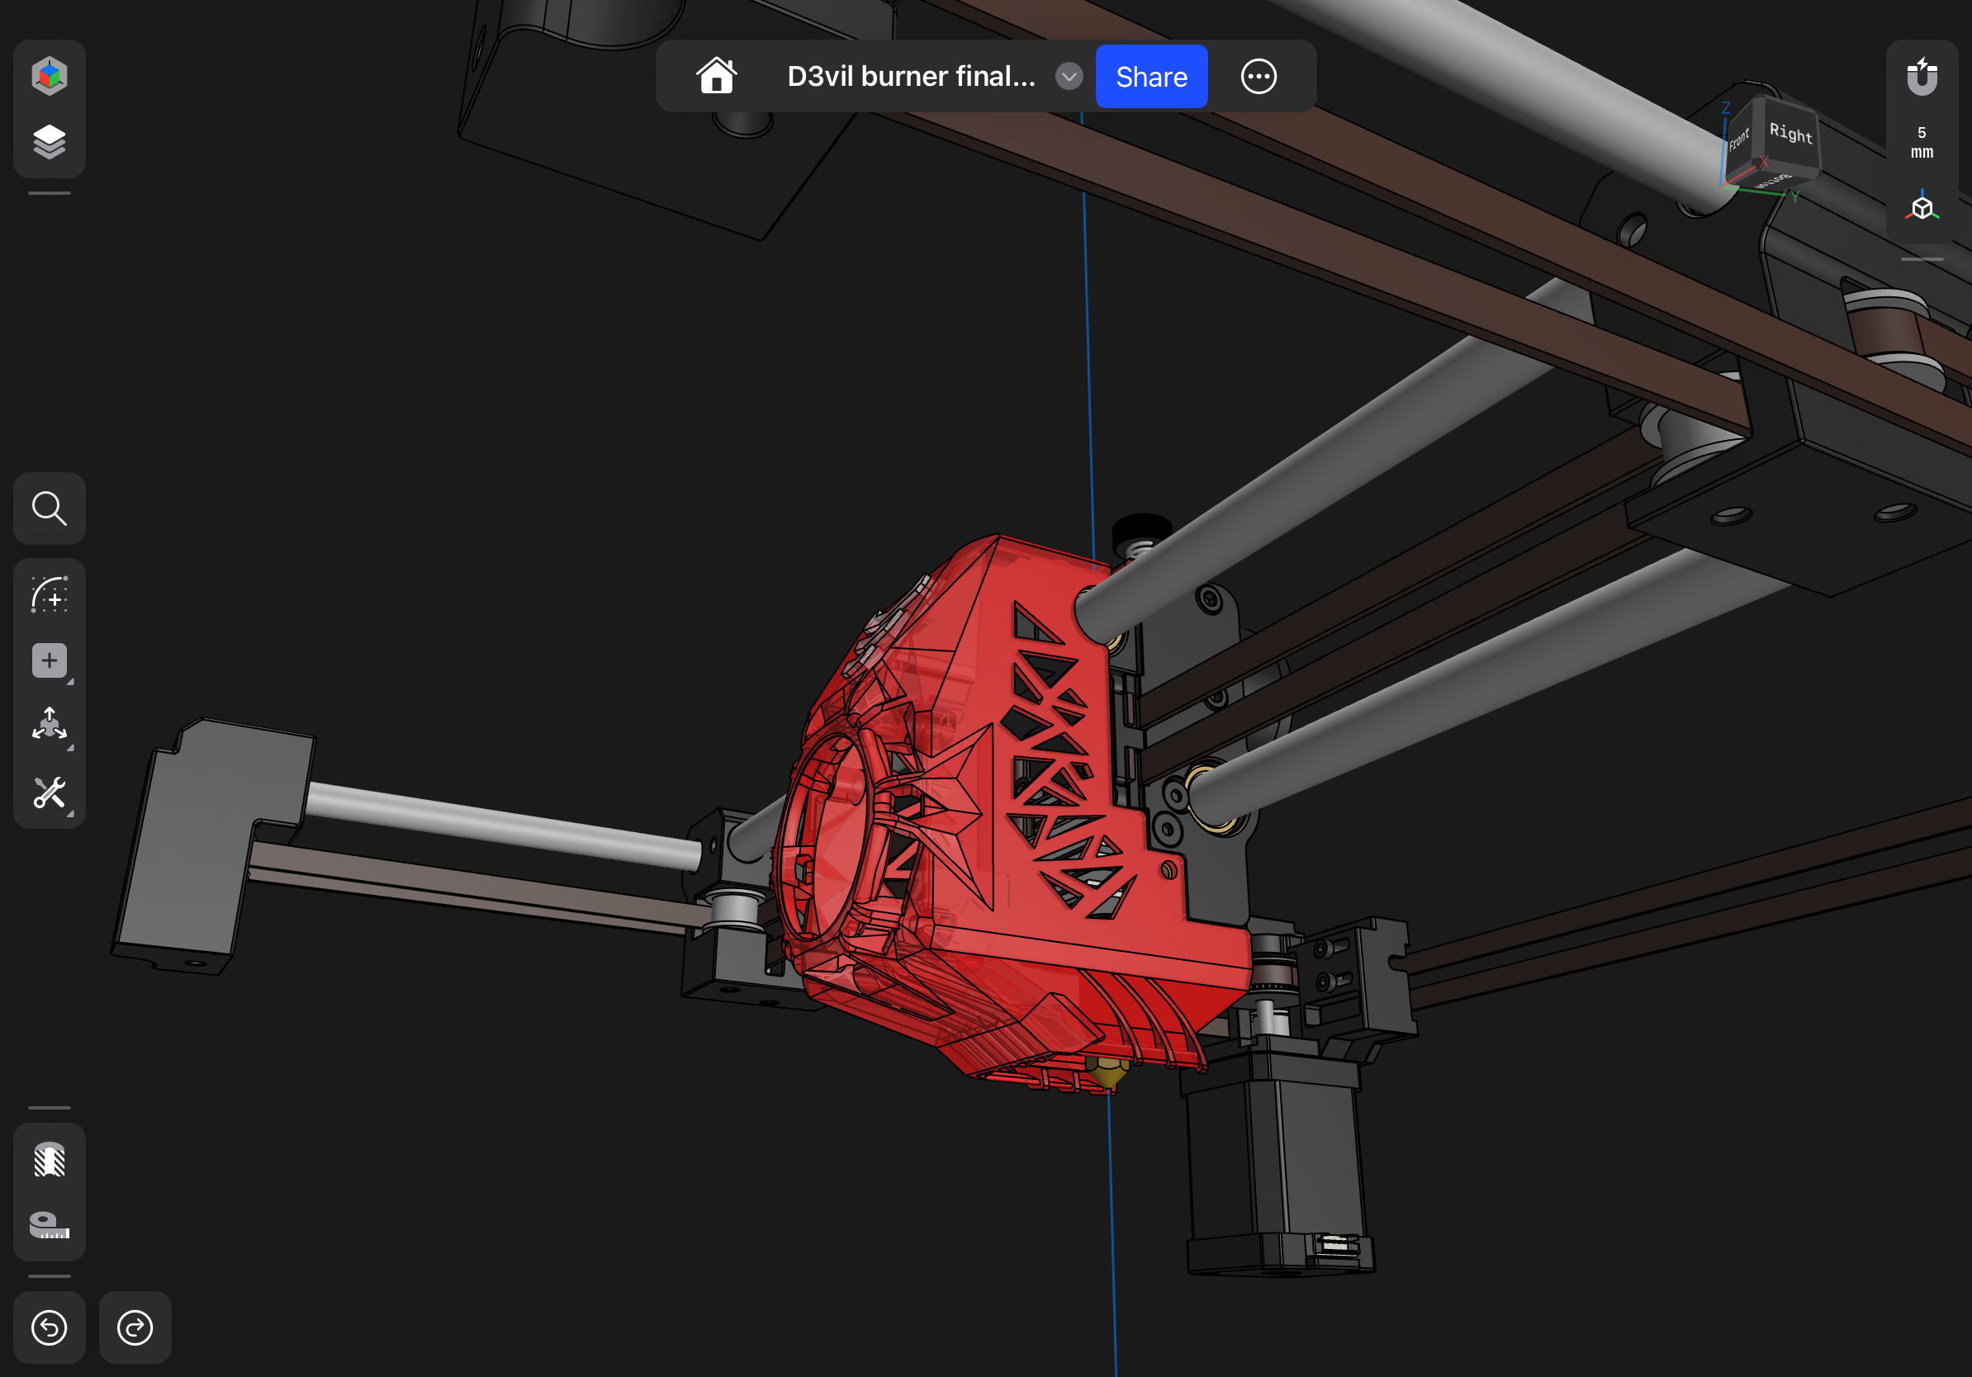Select the Measure tape tool

49,1225
